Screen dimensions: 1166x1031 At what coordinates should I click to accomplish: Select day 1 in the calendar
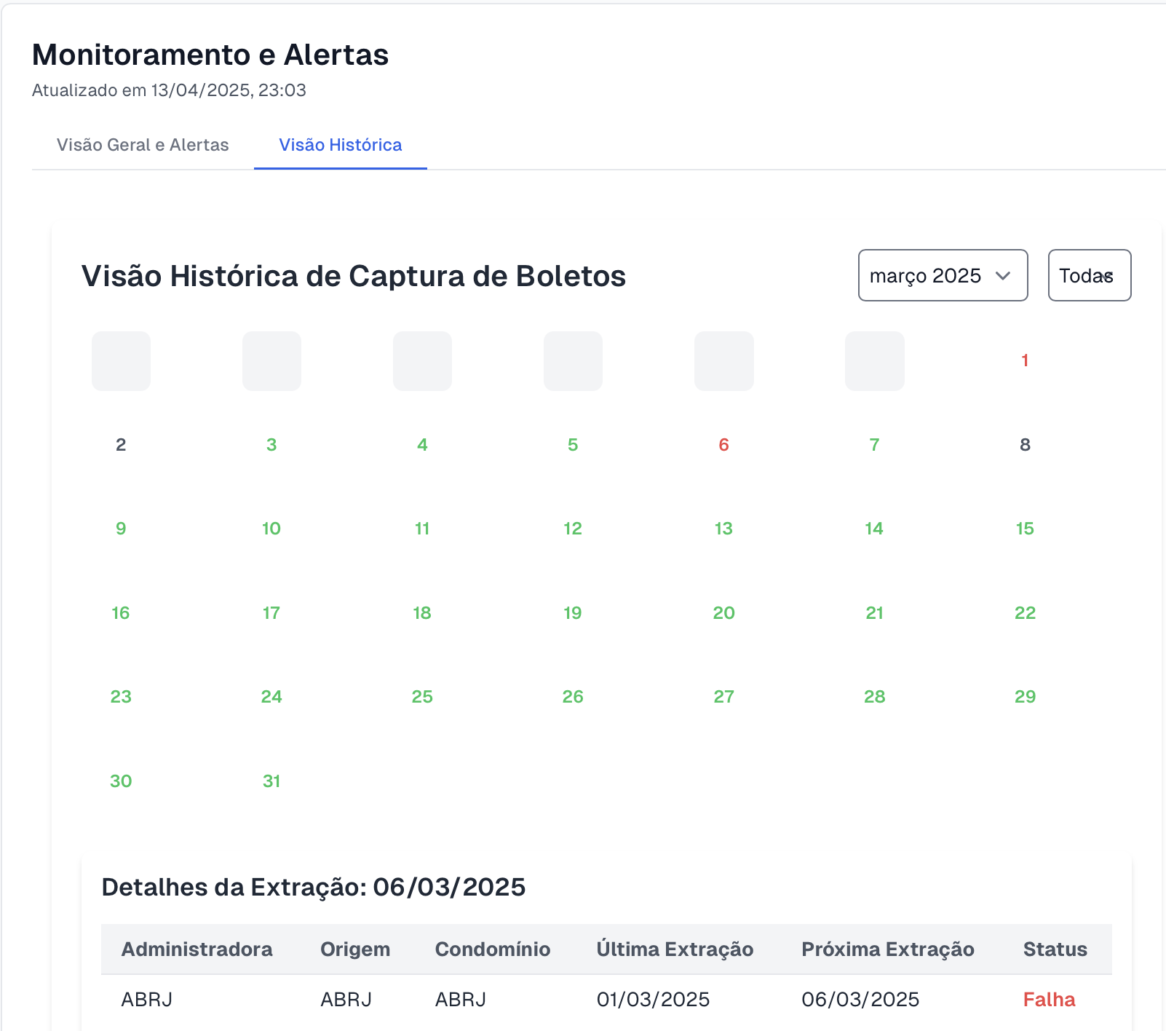pyautogui.click(x=1025, y=360)
